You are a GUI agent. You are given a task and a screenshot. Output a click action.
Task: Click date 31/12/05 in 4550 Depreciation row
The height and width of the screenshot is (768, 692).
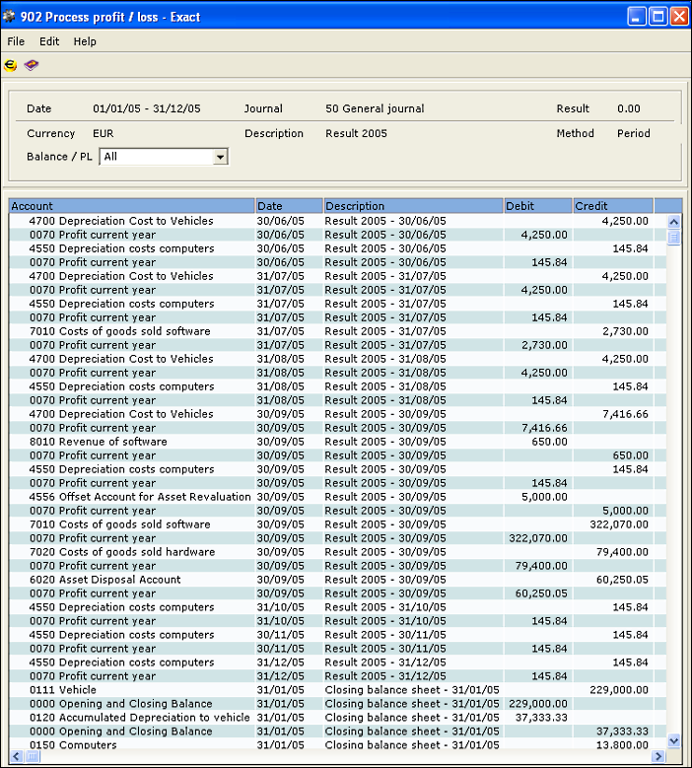point(281,663)
